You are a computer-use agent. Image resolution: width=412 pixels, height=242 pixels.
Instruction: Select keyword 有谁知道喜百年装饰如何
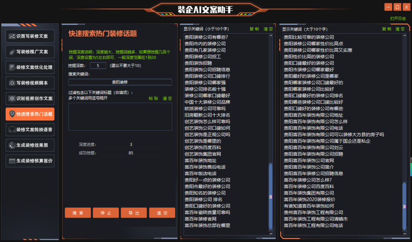pos(309,206)
